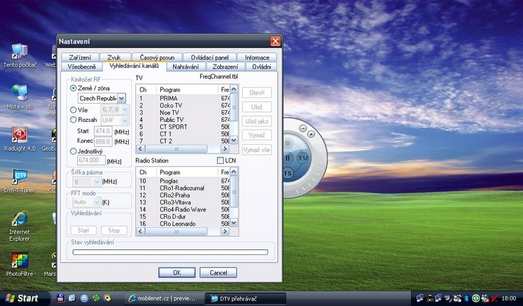The height and width of the screenshot is (306, 523).
Task: Select the Rozsah radio button
Action: (x=73, y=121)
